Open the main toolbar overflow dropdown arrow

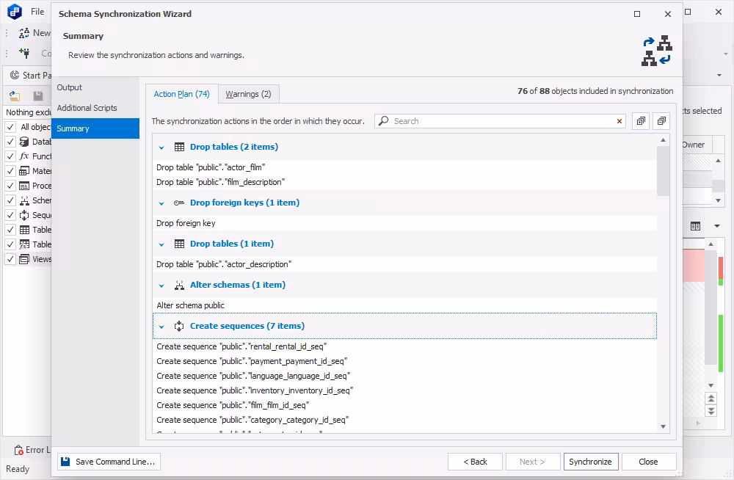pos(726,54)
